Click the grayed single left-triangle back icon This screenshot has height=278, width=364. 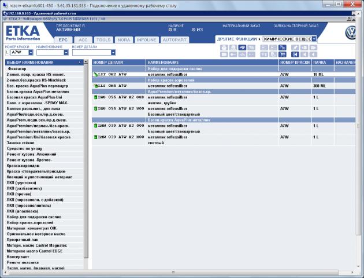coord(313,54)
